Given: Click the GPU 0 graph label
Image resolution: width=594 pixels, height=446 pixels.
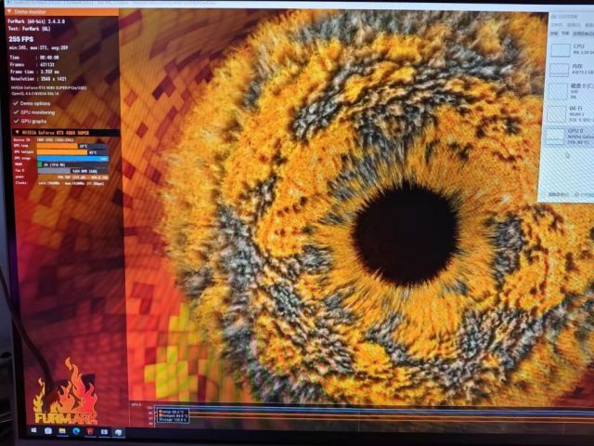Looking at the screenshot, I should (x=136, y=405).
